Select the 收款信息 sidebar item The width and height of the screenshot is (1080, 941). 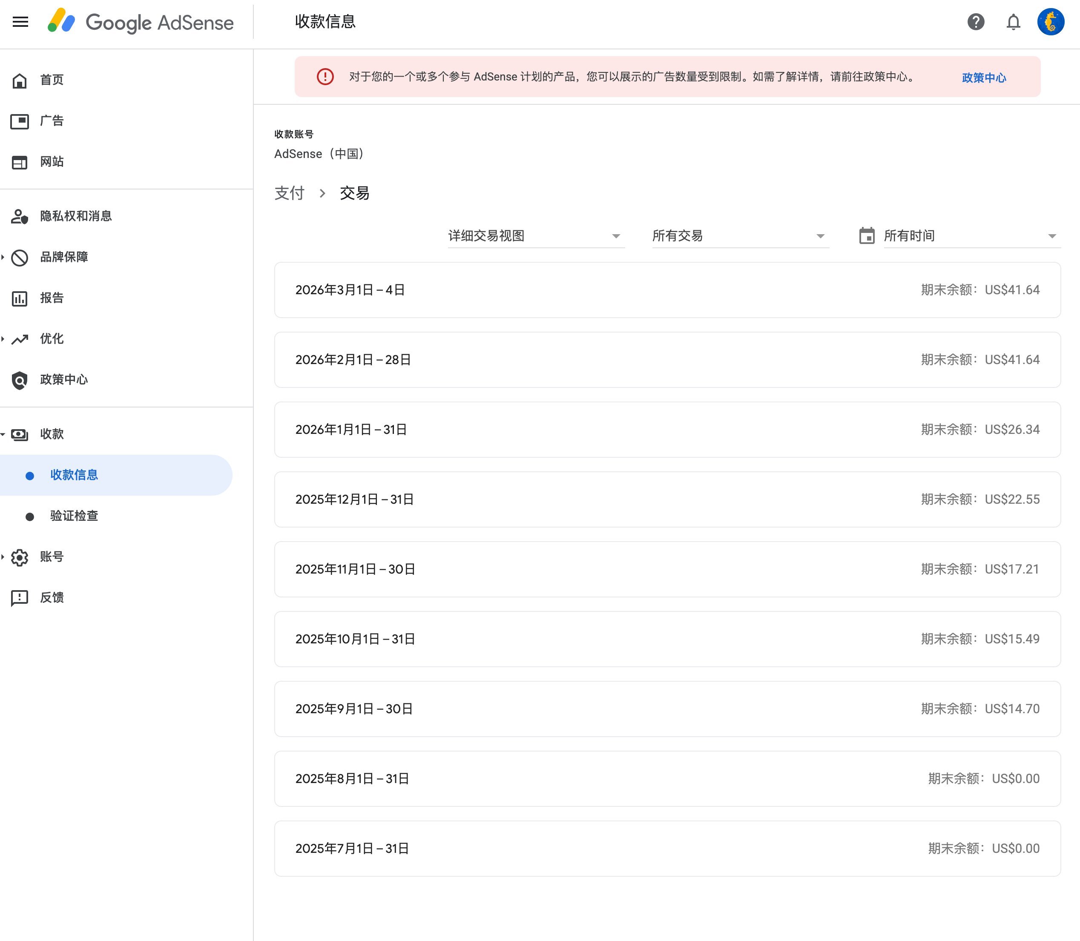[x=74, y=474]
